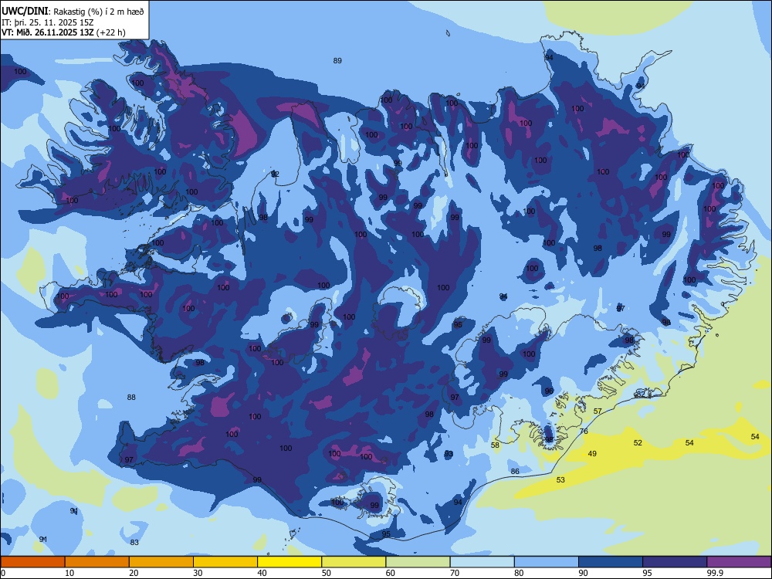Image resolution: width=772 pixels, height=579 pixels.
Task: Click the 'UWC/DINI: Rakastig (%) í 2 m hæð' title
Action: pyautogui.click(x=73, y=12)
